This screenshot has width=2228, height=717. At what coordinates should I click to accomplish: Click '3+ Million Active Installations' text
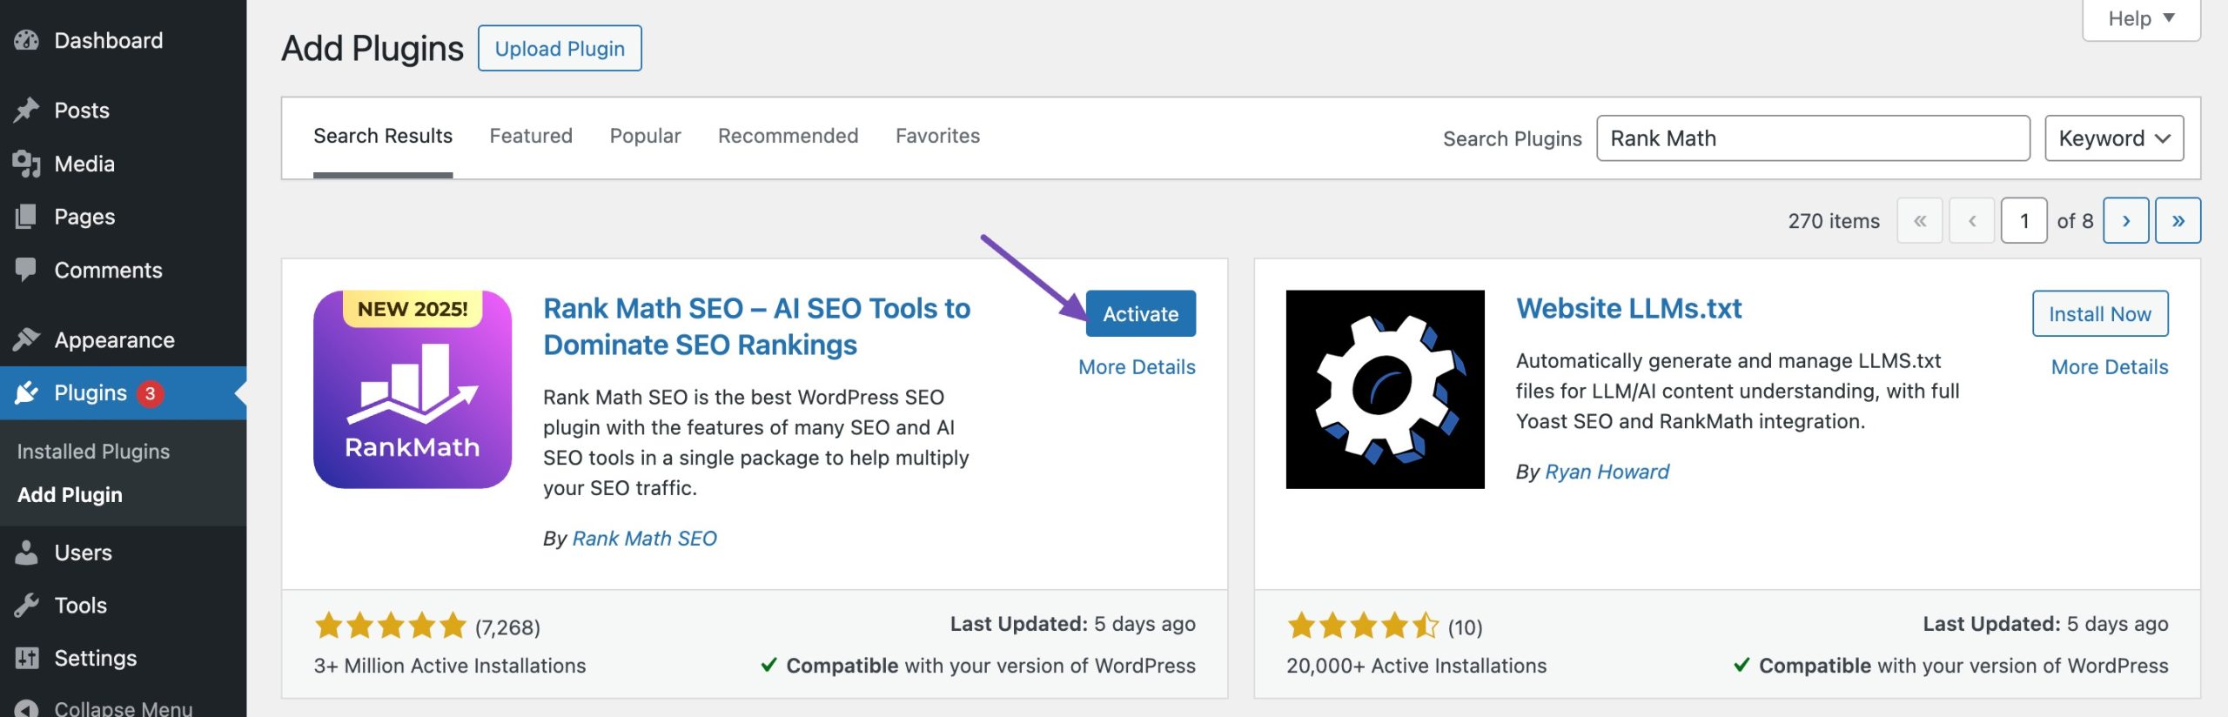click(450, 666)
